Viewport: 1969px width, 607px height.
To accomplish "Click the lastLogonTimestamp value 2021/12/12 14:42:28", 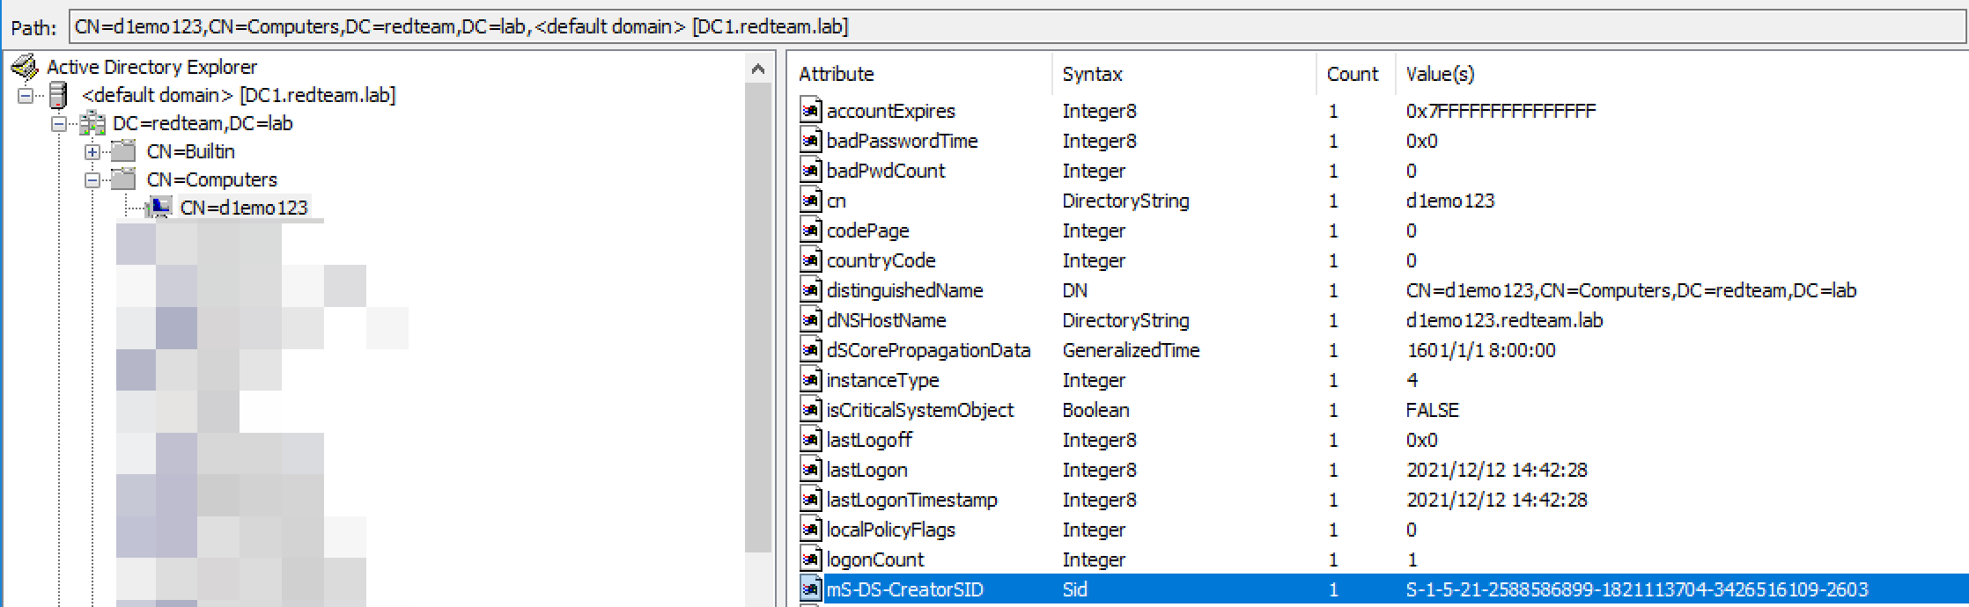I will [1497, 500].
